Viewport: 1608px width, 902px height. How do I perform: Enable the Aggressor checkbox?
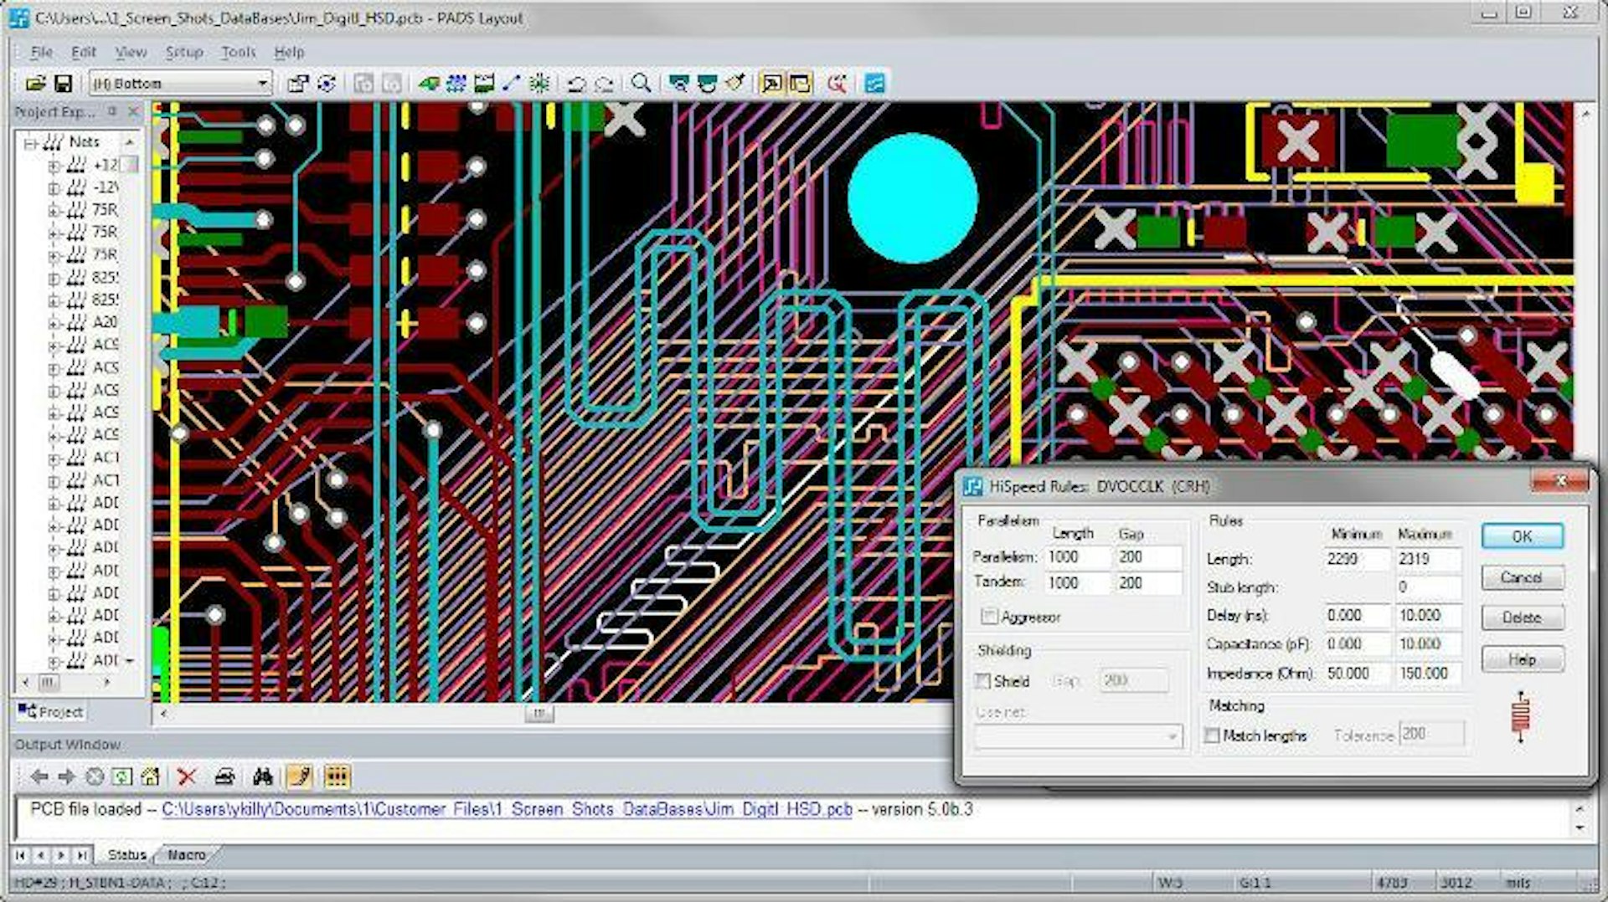tap(989, 617)
